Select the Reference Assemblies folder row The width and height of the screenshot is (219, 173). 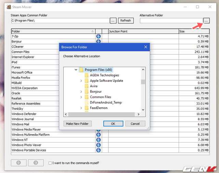coord(35,104)
